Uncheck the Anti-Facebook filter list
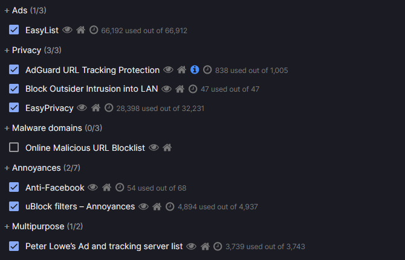The width and height of the screenshot is (405, 260). tap(15, 188)
